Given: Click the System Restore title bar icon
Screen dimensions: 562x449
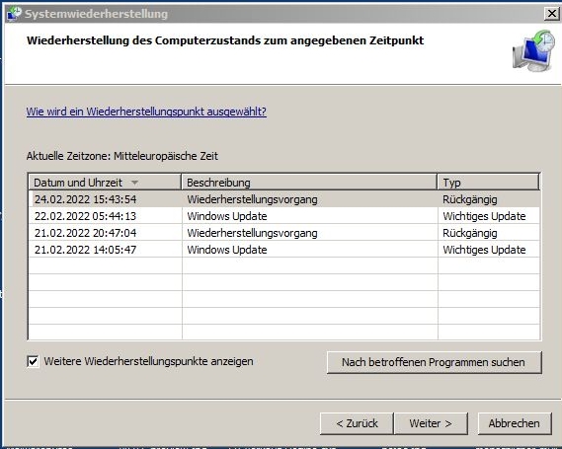Looking at the screenshot, I should [x=15, y=14].
